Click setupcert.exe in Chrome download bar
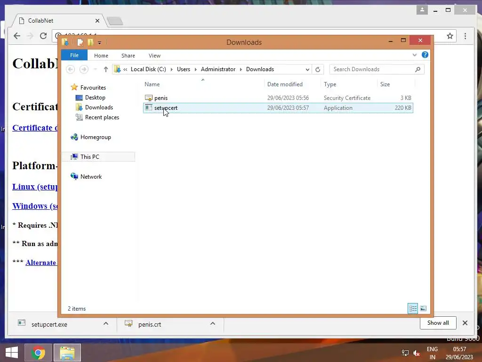Viewport: 482px width, 362px height. pyautogui.click(x=49, y=324)
